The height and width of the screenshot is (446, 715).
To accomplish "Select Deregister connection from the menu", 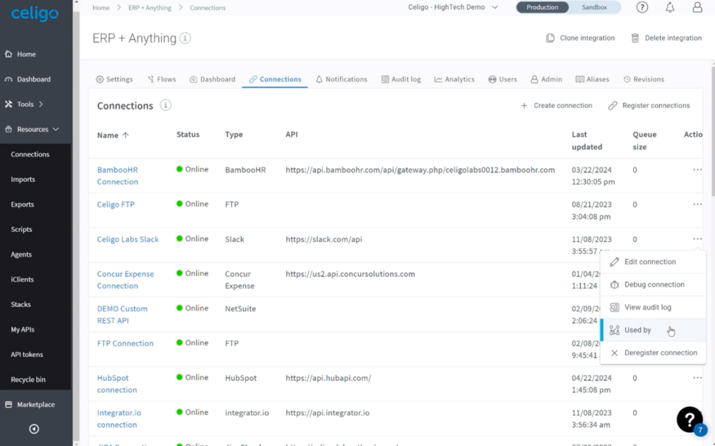I will [x=653, y=353].
